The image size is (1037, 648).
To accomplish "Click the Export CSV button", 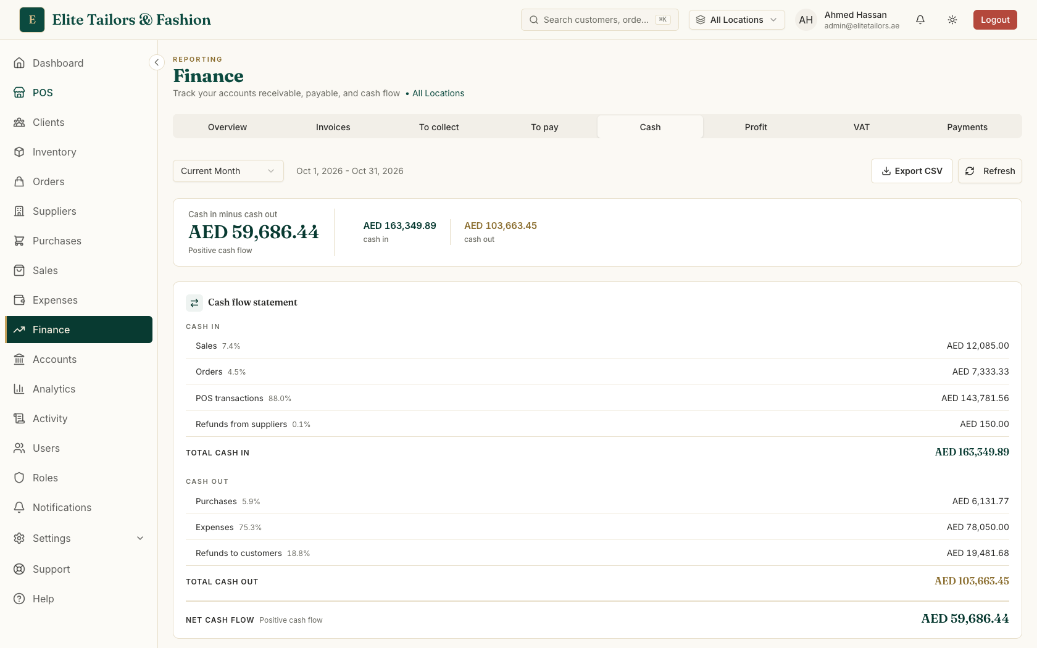I will coord(912,171).
